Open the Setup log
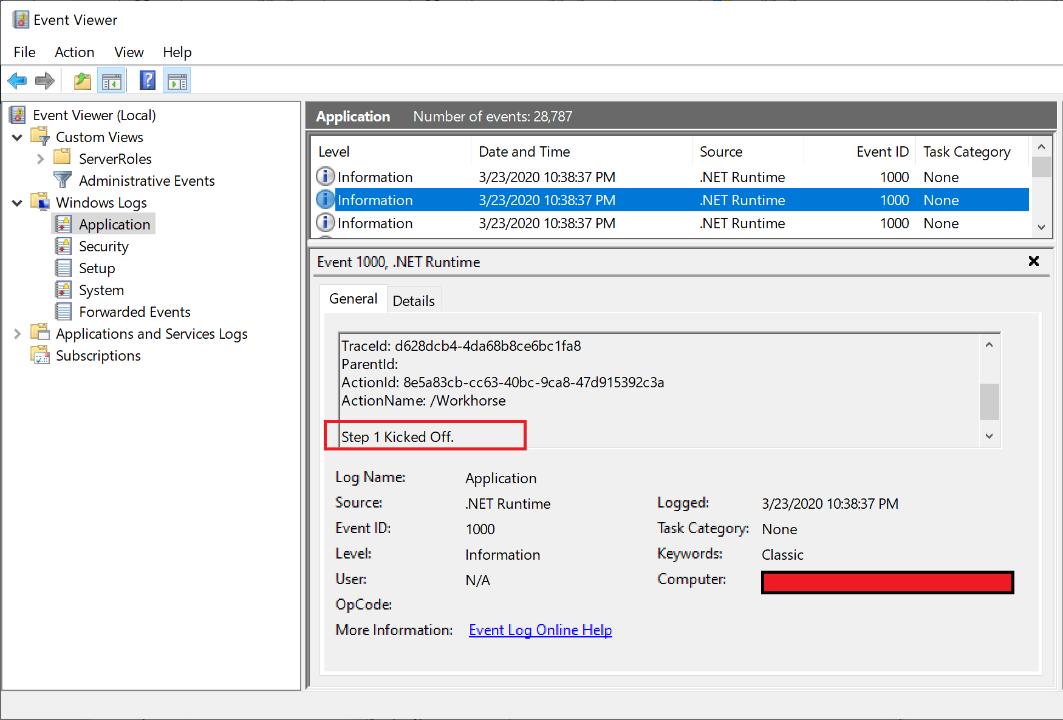This screenshot has height=720, width=1063. tap(97, 268)
